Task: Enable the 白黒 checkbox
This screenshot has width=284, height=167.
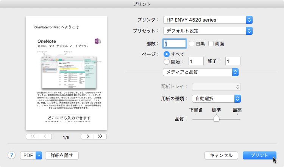Action: (192, 44)
